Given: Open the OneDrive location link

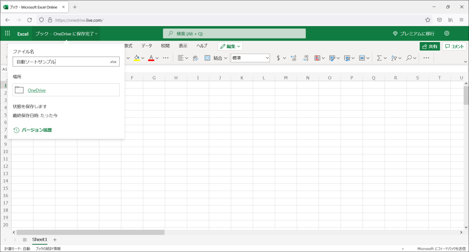Looking at the screenshot, I should coord(37,90).
